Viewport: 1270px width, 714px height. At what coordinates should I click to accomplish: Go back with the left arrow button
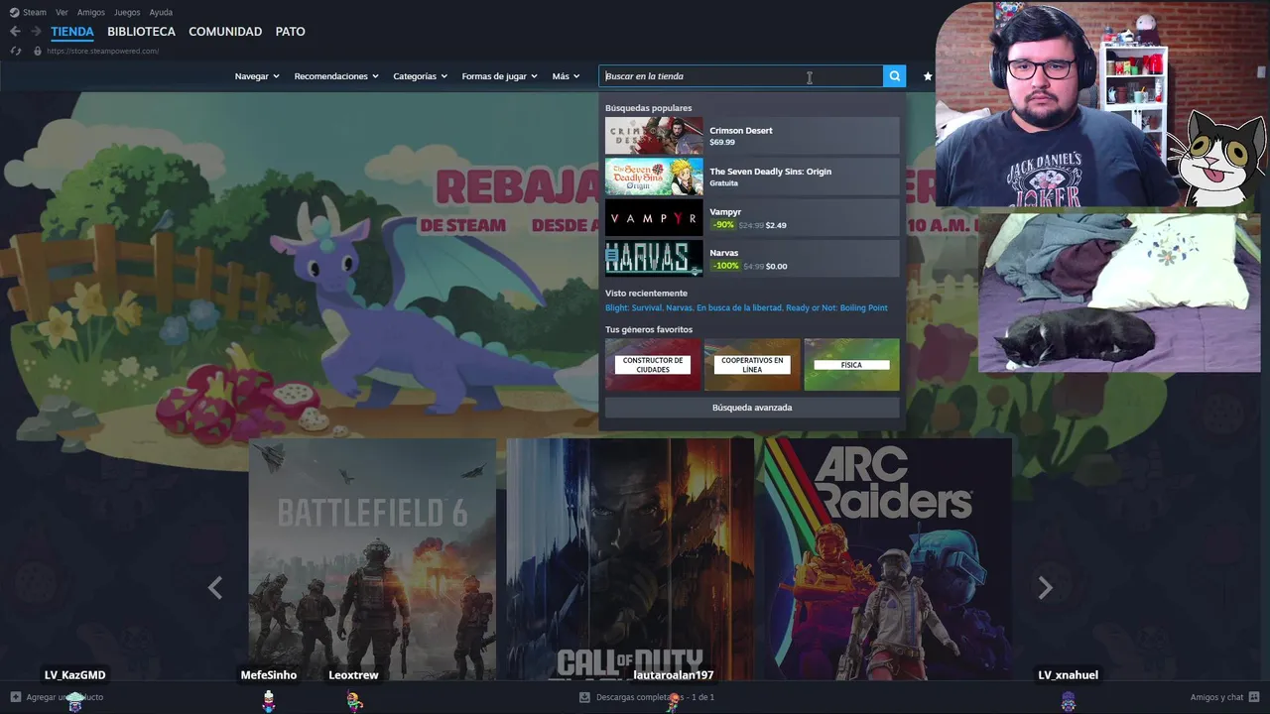pyautogui.click(x=15, y=32)
